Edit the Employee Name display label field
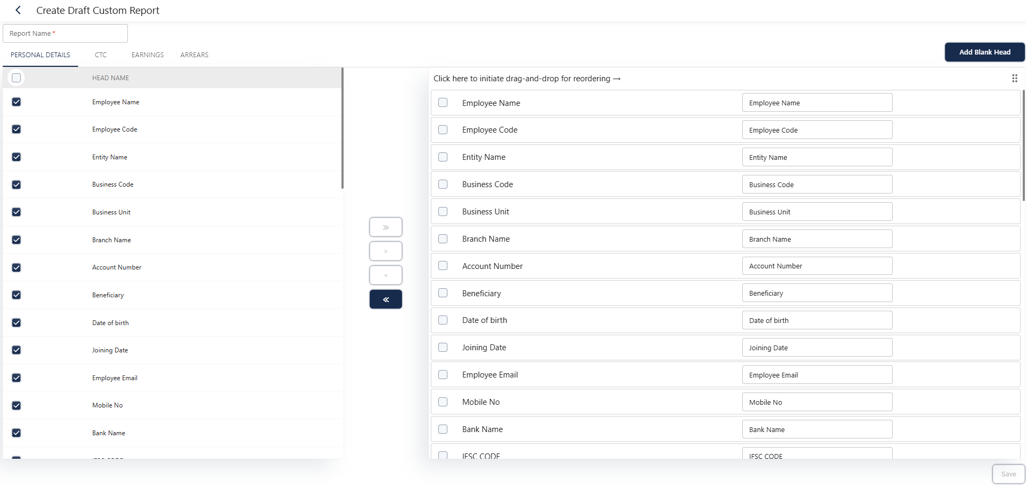The width and height of the screenshot is (1027, 485). pos(817,103)
